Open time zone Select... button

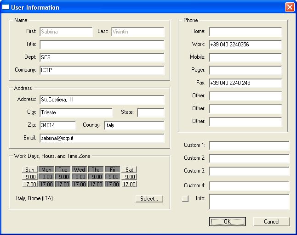coord(149,199)
